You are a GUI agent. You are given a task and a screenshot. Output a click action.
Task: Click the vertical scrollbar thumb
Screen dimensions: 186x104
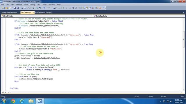pyautogui.click(x=184, y=39)
